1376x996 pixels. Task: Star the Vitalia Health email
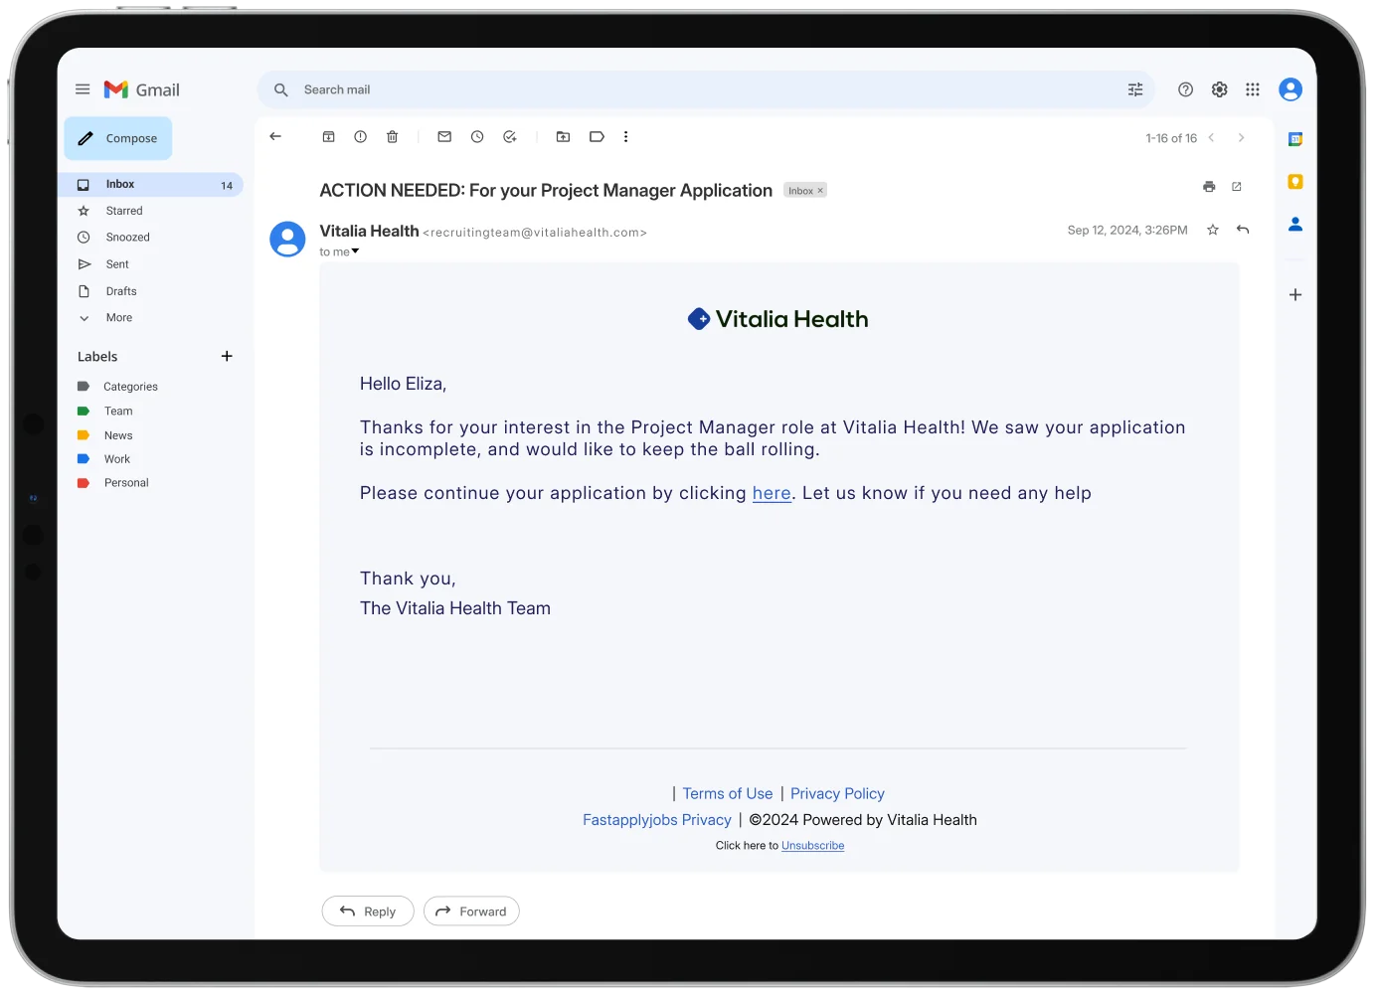(1213, 230)
